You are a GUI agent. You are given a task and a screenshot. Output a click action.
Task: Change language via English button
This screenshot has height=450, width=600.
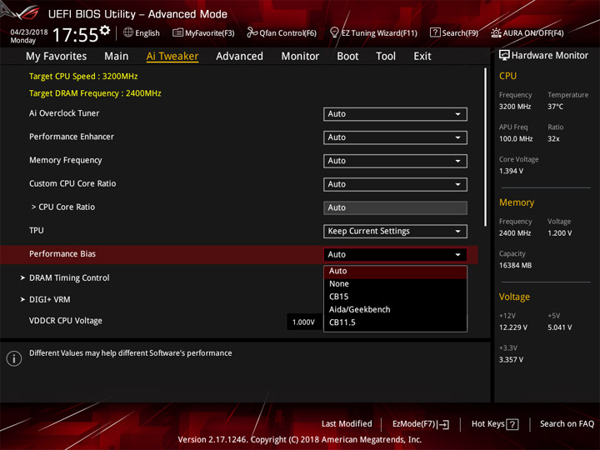click(142, 32)
